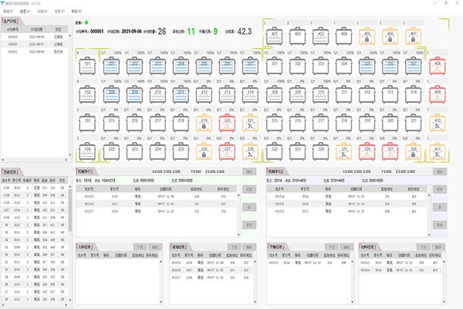Select station 102 tank icon
The height and width of the screenshot is (309, 463).
[x=87, y=94]
